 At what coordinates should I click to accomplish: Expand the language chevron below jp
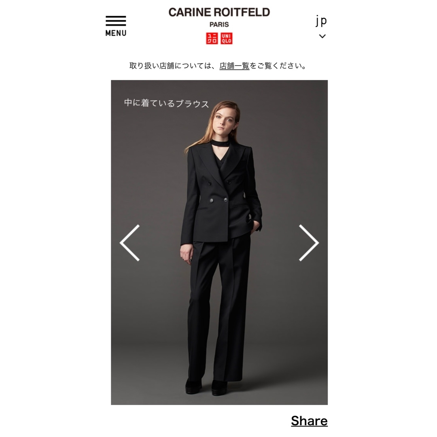322,36
